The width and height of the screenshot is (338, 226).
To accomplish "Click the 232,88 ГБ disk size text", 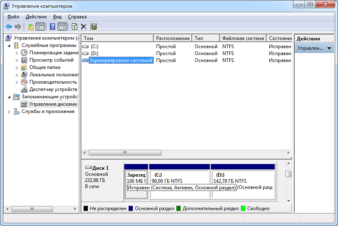I will [95, 180].
